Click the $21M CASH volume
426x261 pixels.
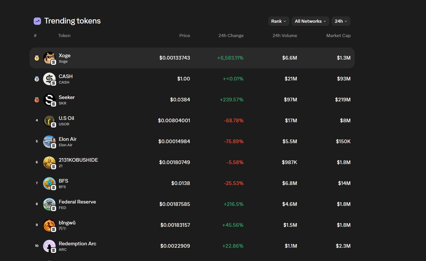click(291, 79)
